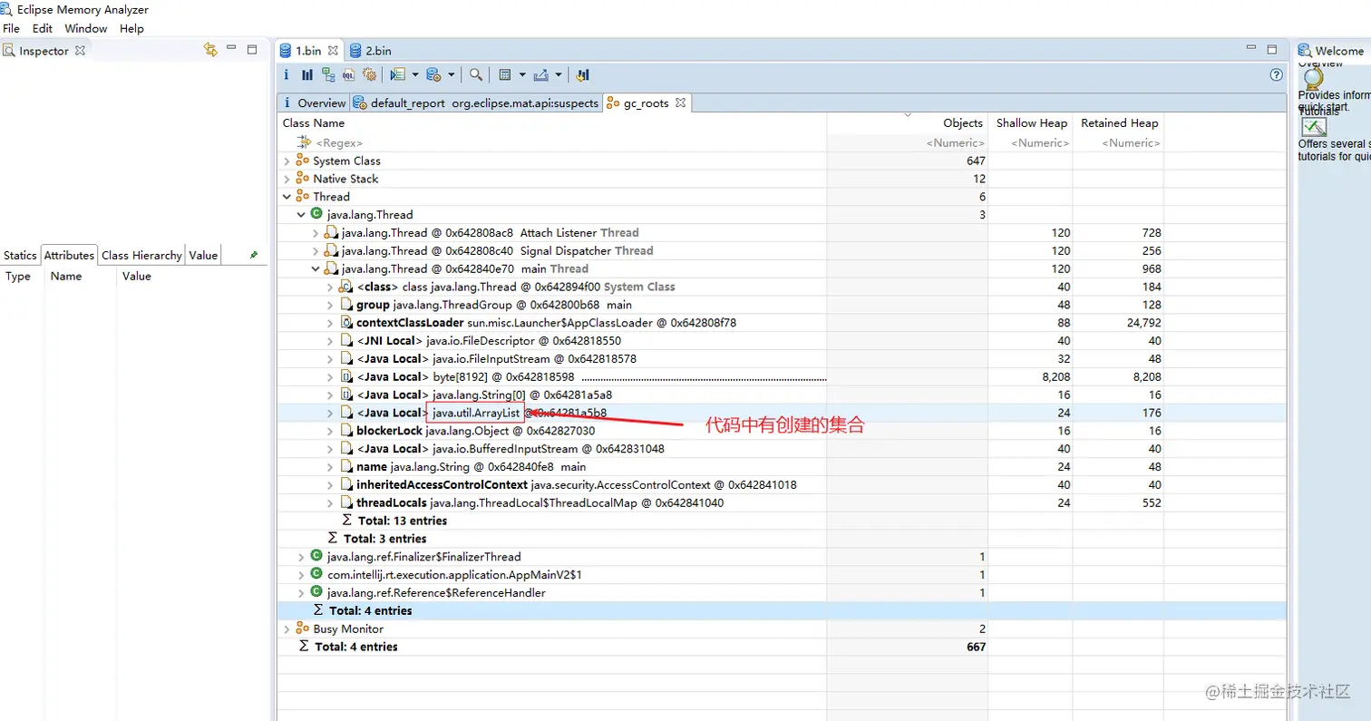Click the Help question mark icon
The width and height of the screenshot is (1371, 721).
pos(1277,75)
